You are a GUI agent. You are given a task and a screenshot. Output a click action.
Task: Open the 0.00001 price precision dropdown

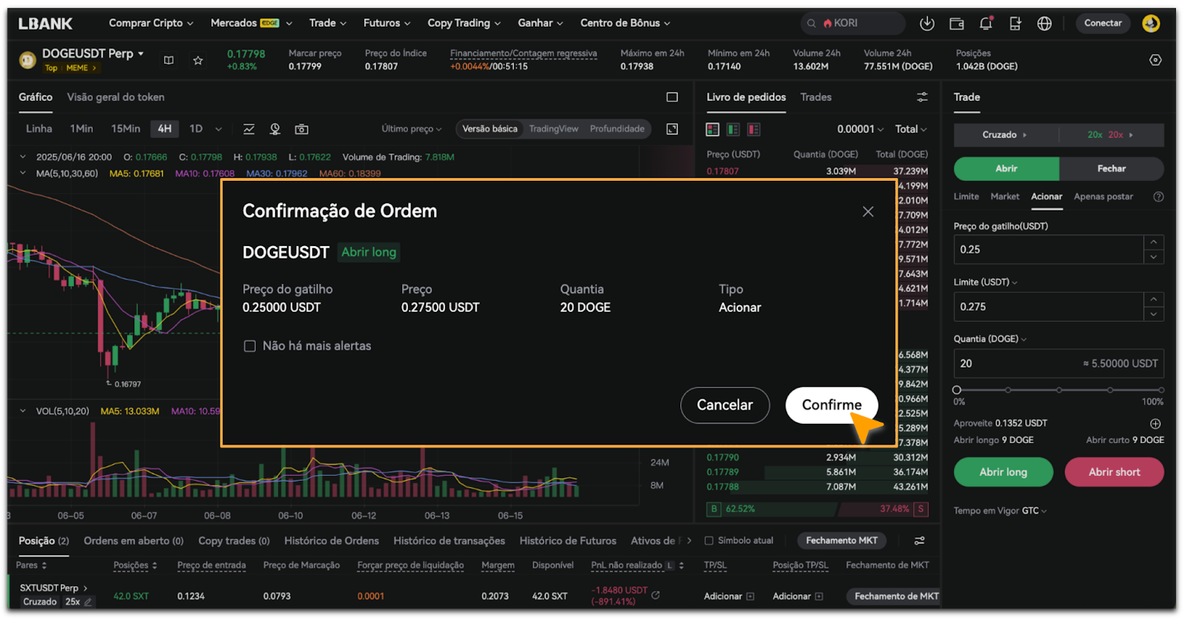tap(860, 129)
